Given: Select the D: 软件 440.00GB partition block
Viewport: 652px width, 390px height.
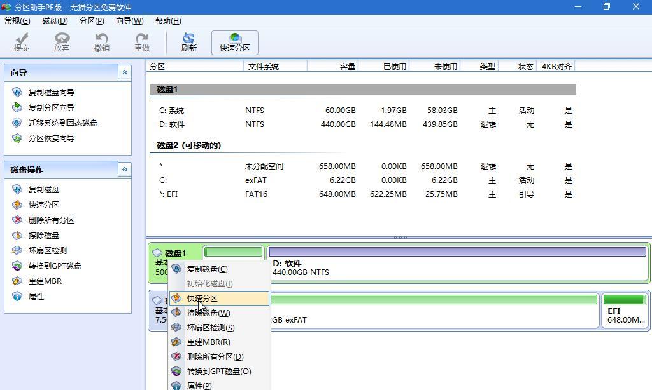Looking at the screenshot, I should 457,263.
